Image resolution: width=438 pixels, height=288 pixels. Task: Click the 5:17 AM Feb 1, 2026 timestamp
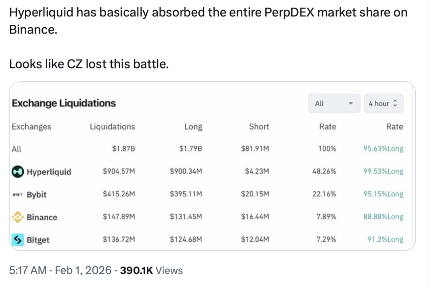pos(60,270)
